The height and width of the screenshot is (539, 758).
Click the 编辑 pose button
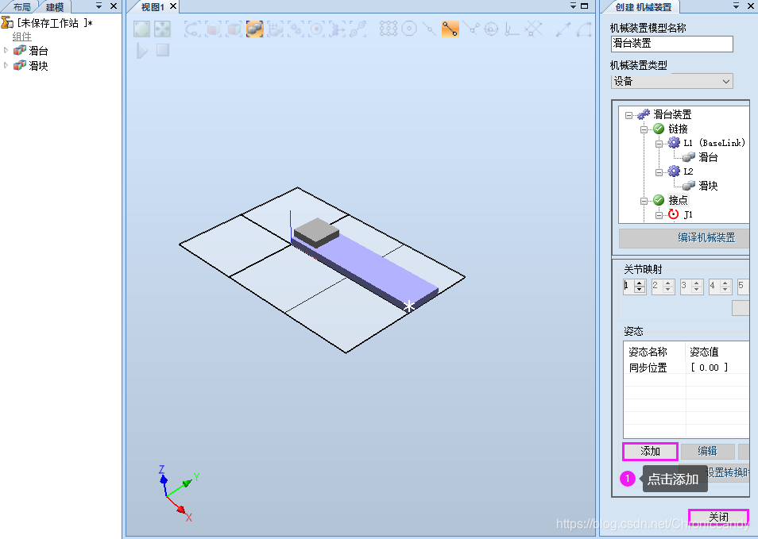click(707, 451)
